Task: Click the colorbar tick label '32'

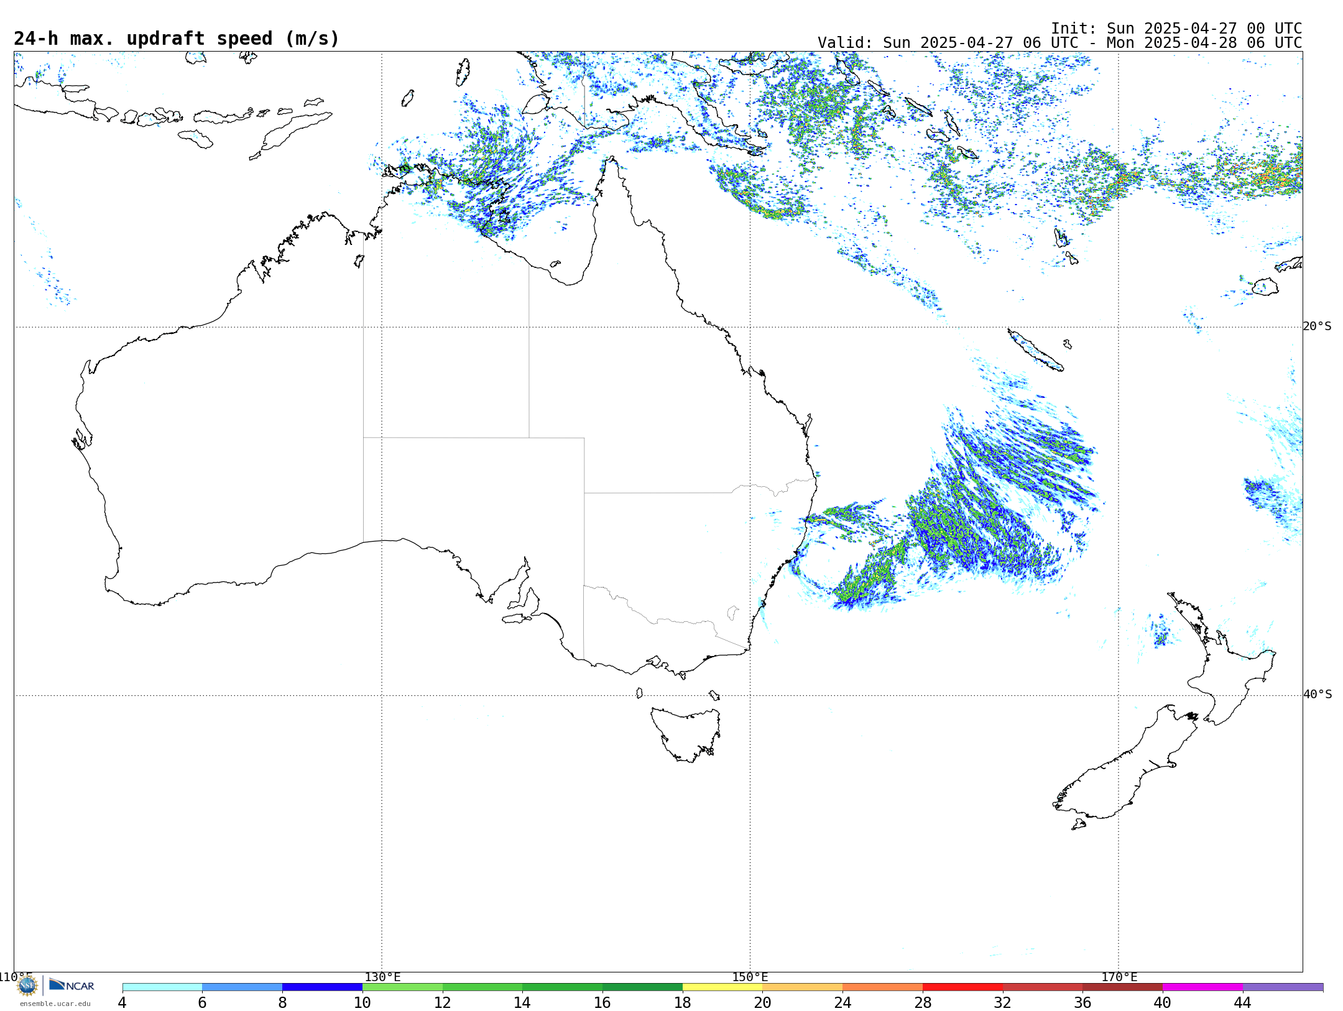Action: tap(1003, 1002)
